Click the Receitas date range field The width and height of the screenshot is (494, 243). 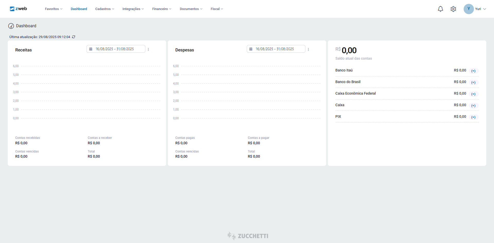(115, 49)
